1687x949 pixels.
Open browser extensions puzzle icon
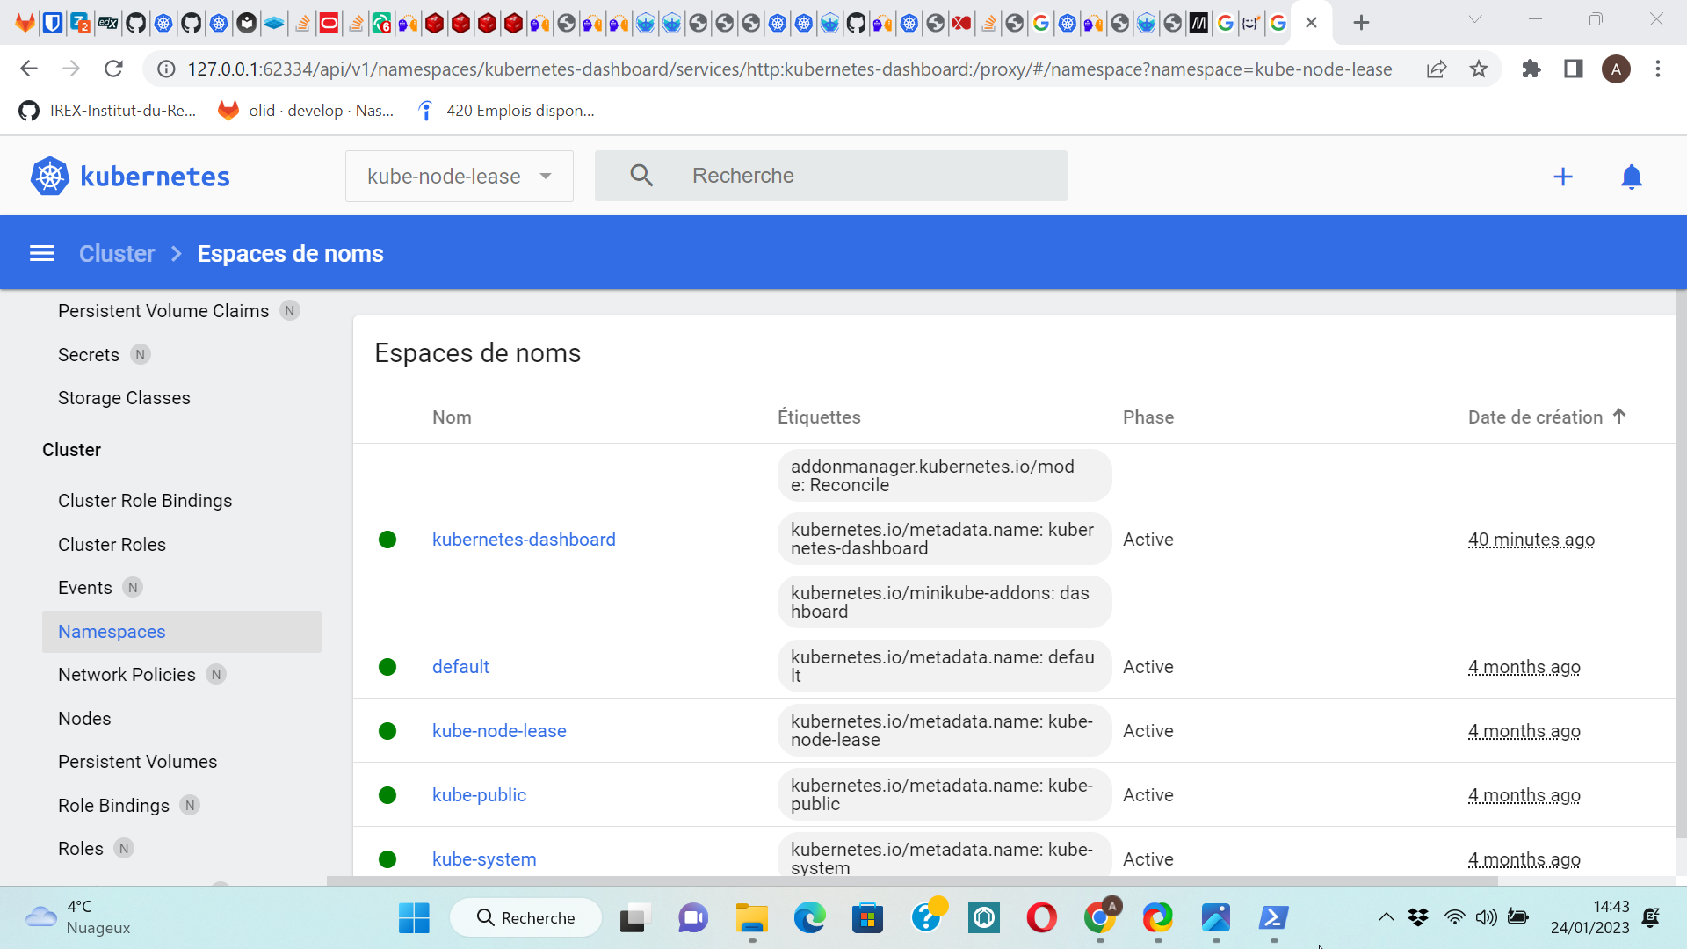tap(1531, 69)
